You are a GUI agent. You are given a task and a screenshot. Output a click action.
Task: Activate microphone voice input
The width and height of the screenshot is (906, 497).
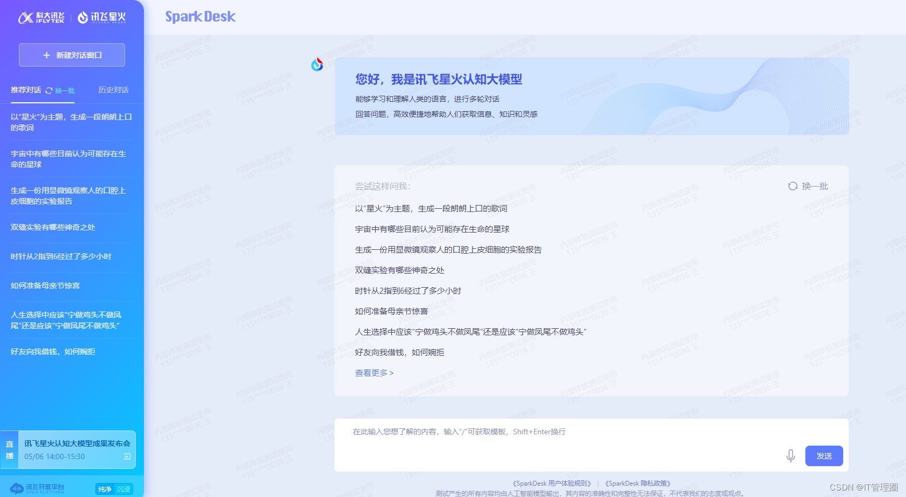[791, 456]
